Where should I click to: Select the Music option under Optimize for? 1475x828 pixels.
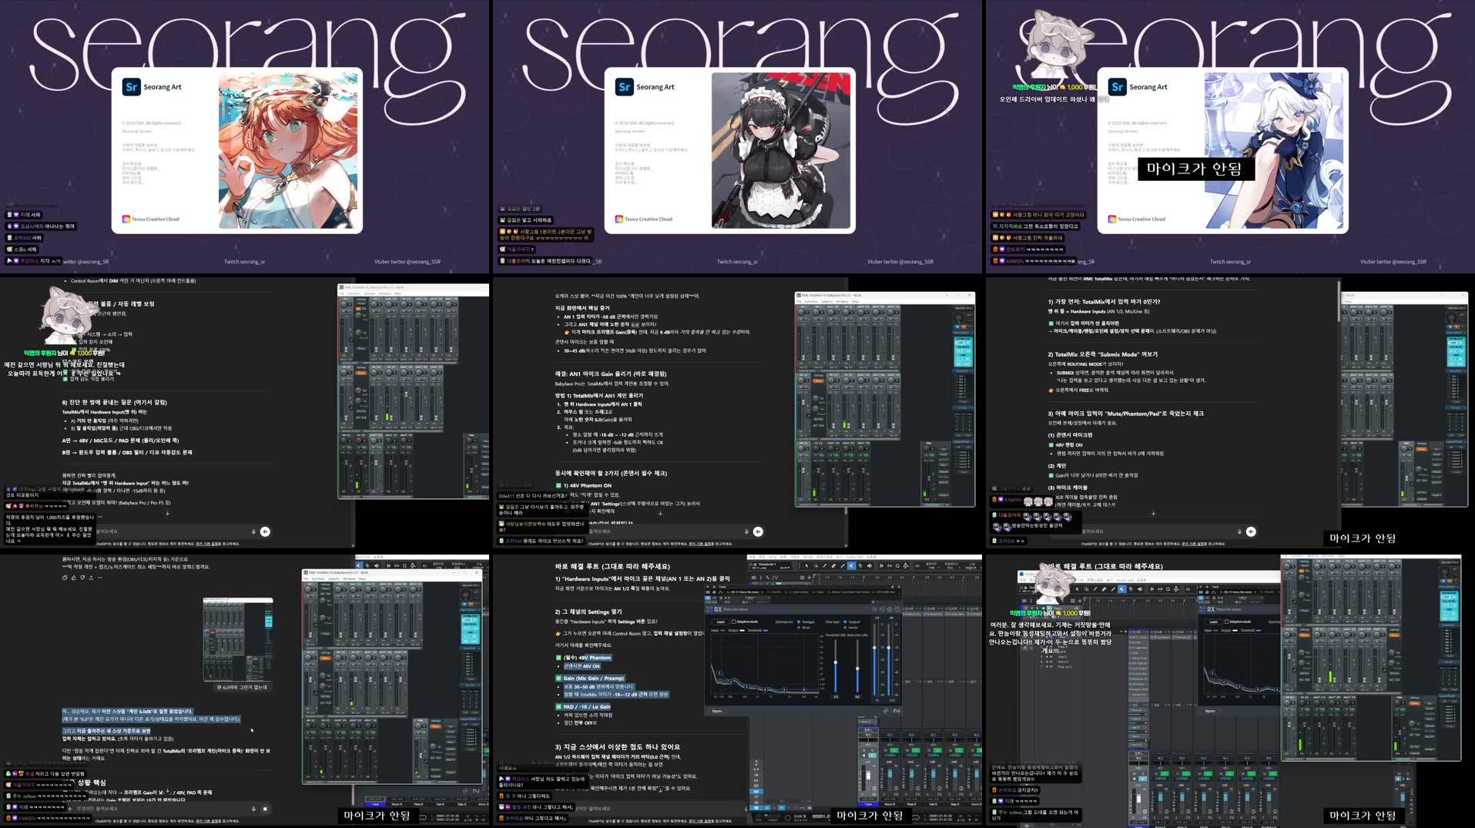pyautogui.click(x=800, y=628)
